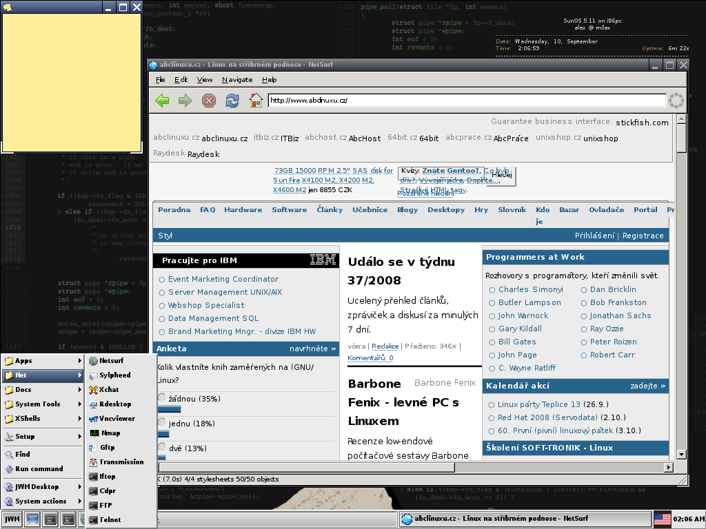Image resolution: width=706 pixels, height=529 pixels.
Task: Stop page loading with the red stop icon
Action: [208, 101]
